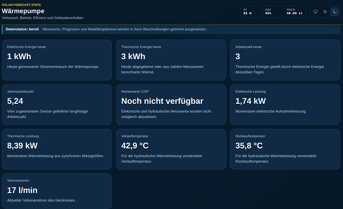Select the Arbeitszahl heute label
The width and height of the screenshot is (343, 209).
click(x=249, y=47)
